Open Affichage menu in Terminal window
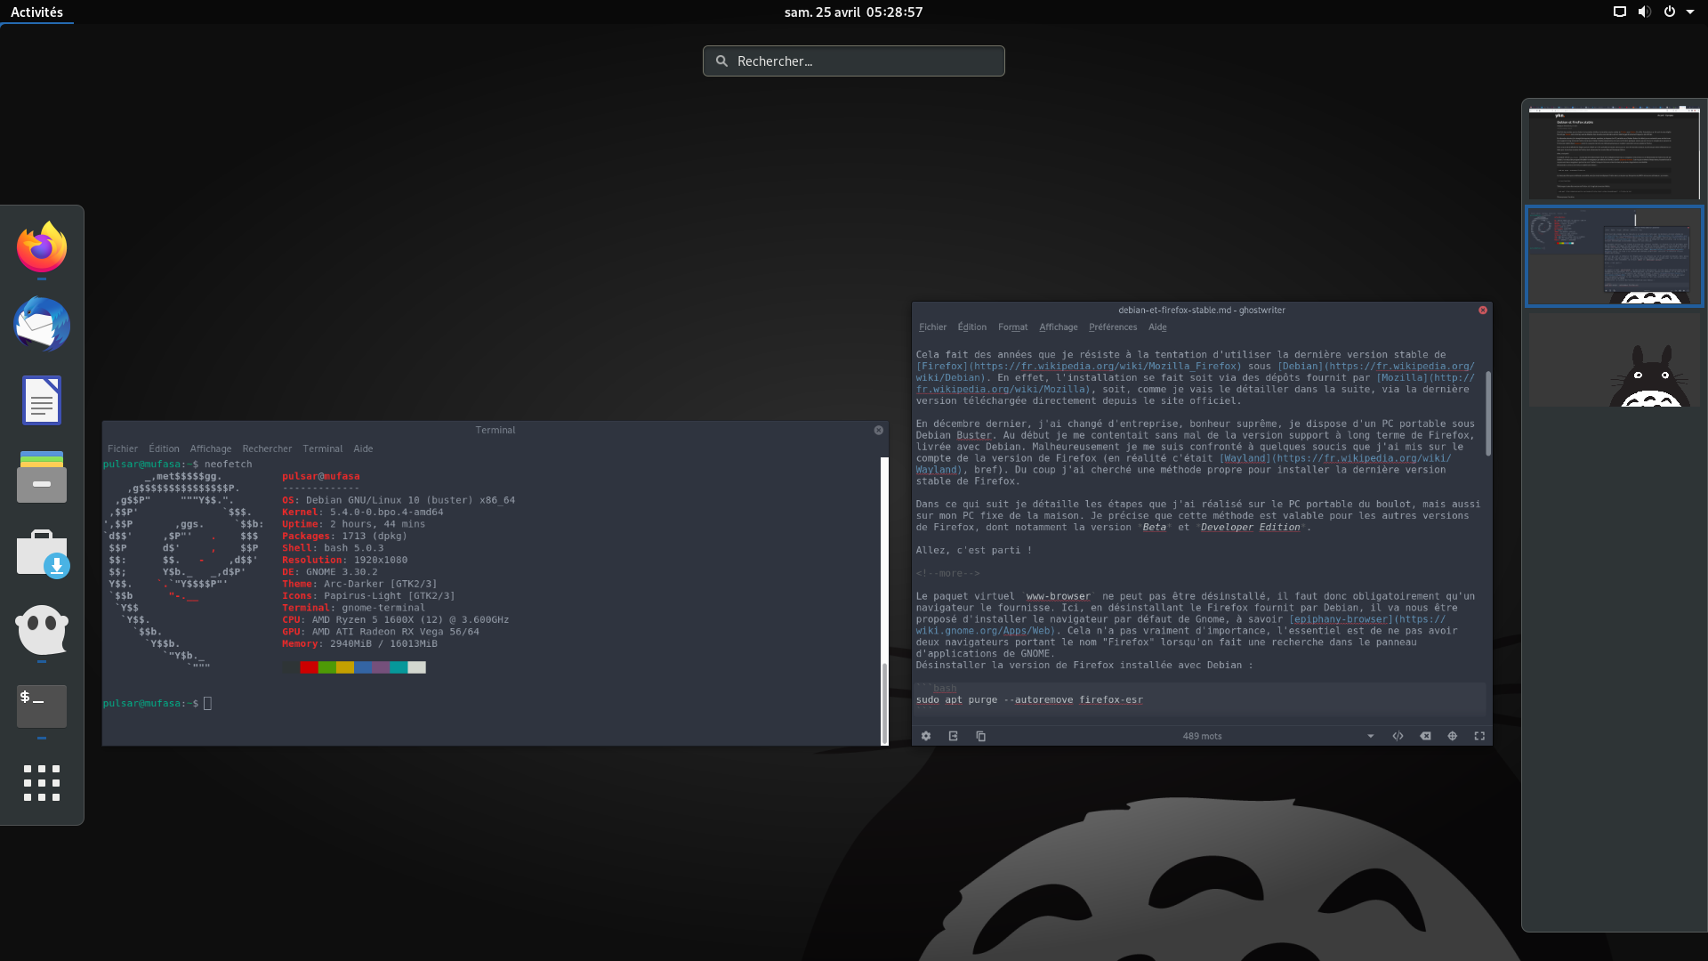 pos(211,448)
